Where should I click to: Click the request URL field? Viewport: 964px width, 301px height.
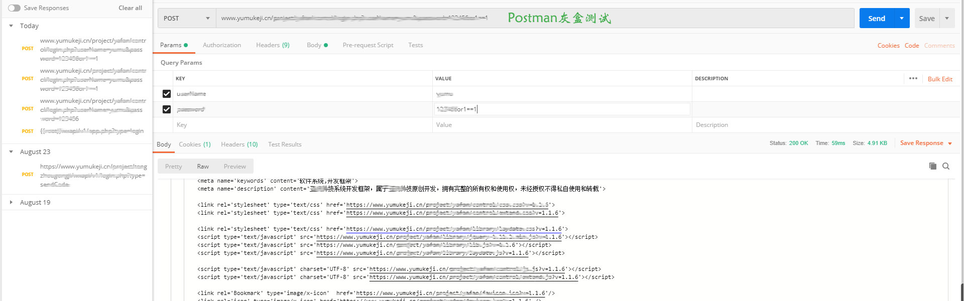coord(535,19)
